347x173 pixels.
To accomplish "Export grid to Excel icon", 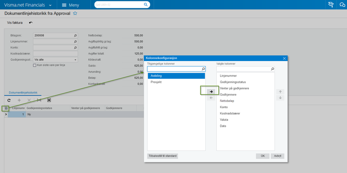I will tap(49, 100).
